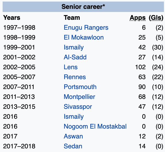Viewport: 165px width, 152px height.
Task: Click the 102 appearances value for Lens
Action: 140,67
